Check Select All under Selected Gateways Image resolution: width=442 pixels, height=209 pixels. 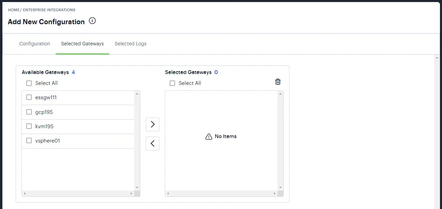pos(172,83)
